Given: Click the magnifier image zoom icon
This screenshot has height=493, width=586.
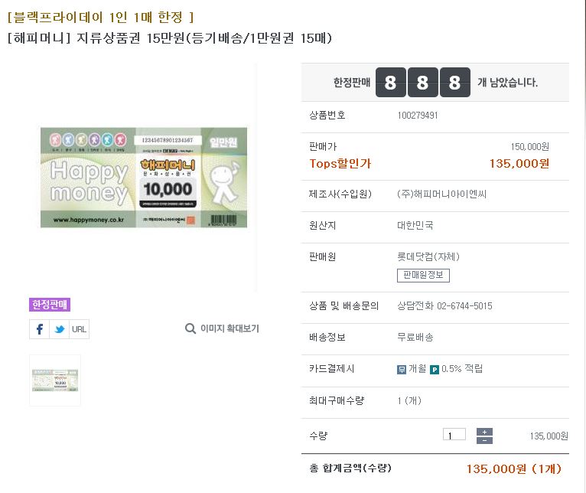Looking at the screenshot, I should point(190,328).
